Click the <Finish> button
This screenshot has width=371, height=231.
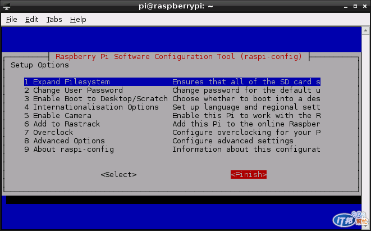[249, 175]
